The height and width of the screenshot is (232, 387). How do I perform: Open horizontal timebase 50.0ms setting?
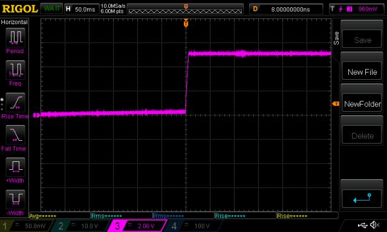(x=82, y=10)
